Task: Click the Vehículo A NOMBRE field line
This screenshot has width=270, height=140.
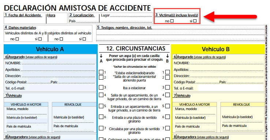Action: click(x=59, y=63)
